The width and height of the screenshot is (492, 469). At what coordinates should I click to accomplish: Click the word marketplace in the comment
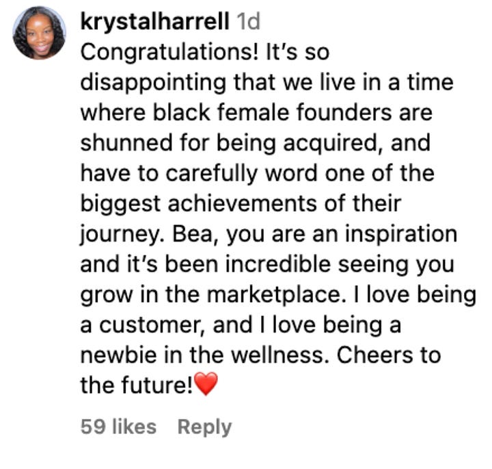coord(277,295)
